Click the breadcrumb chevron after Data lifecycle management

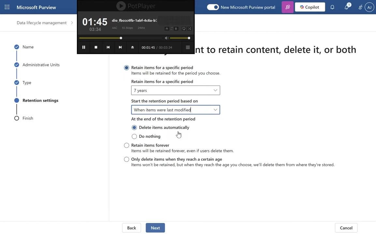[72, 23]
